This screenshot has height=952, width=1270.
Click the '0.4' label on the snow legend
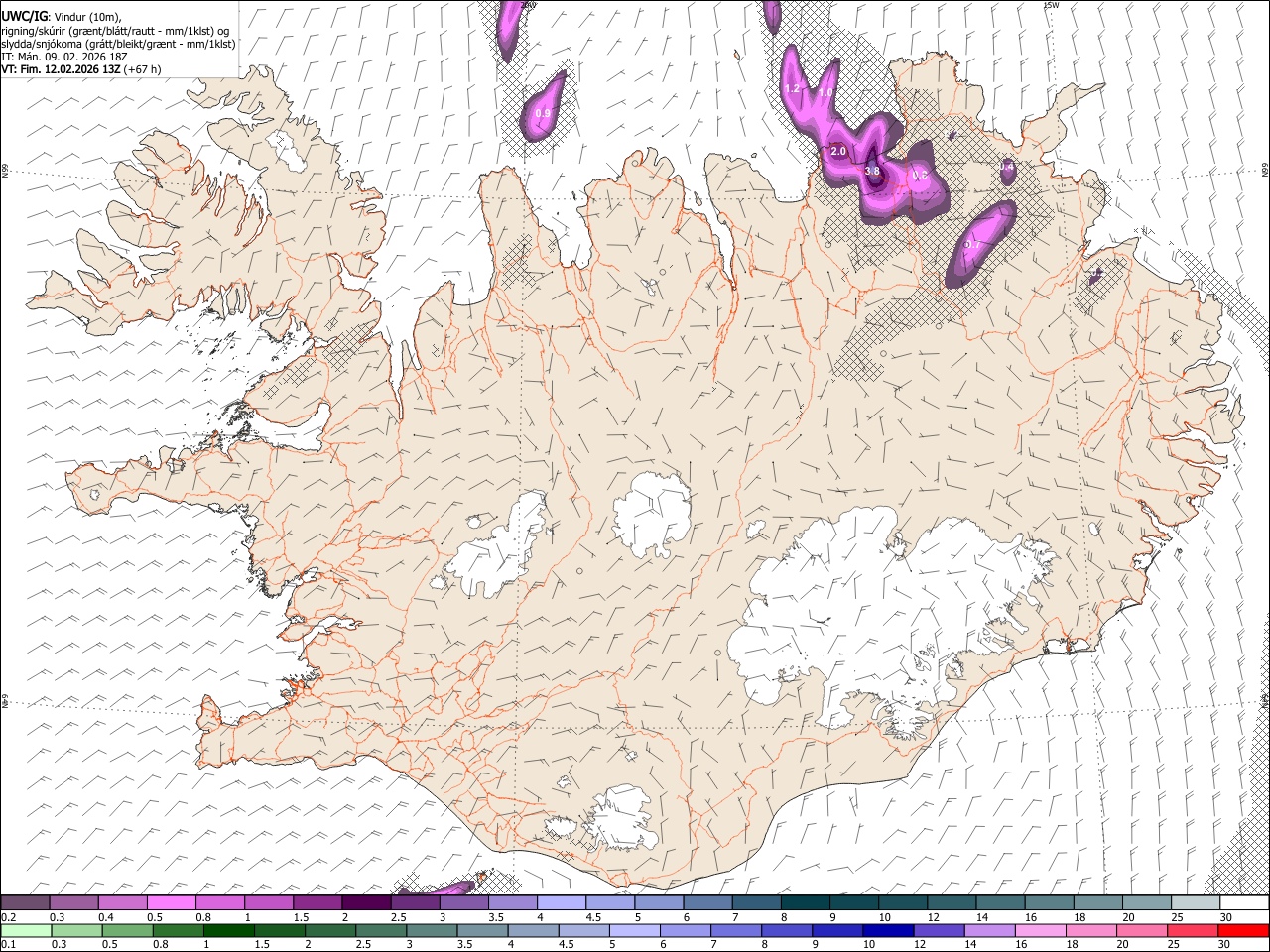click(106, 917)
